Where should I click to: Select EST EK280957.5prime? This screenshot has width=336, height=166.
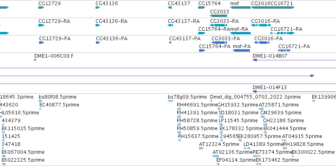(x=259, y=136)
